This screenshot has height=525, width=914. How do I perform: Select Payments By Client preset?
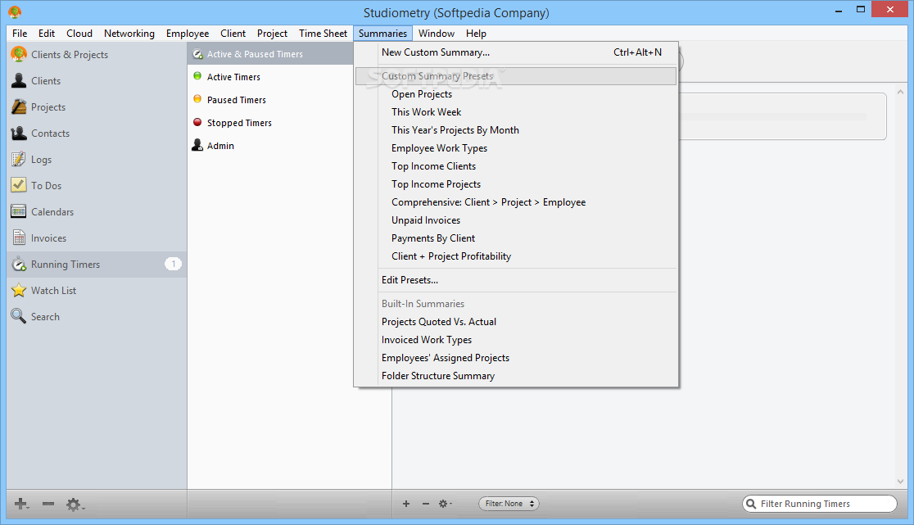click(x=516, y=238)
